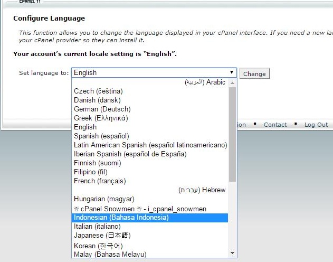The height and width of the screenshot is (262, 333).
Task: Choose Latin American Spanish option
Action: pos(150,145)
